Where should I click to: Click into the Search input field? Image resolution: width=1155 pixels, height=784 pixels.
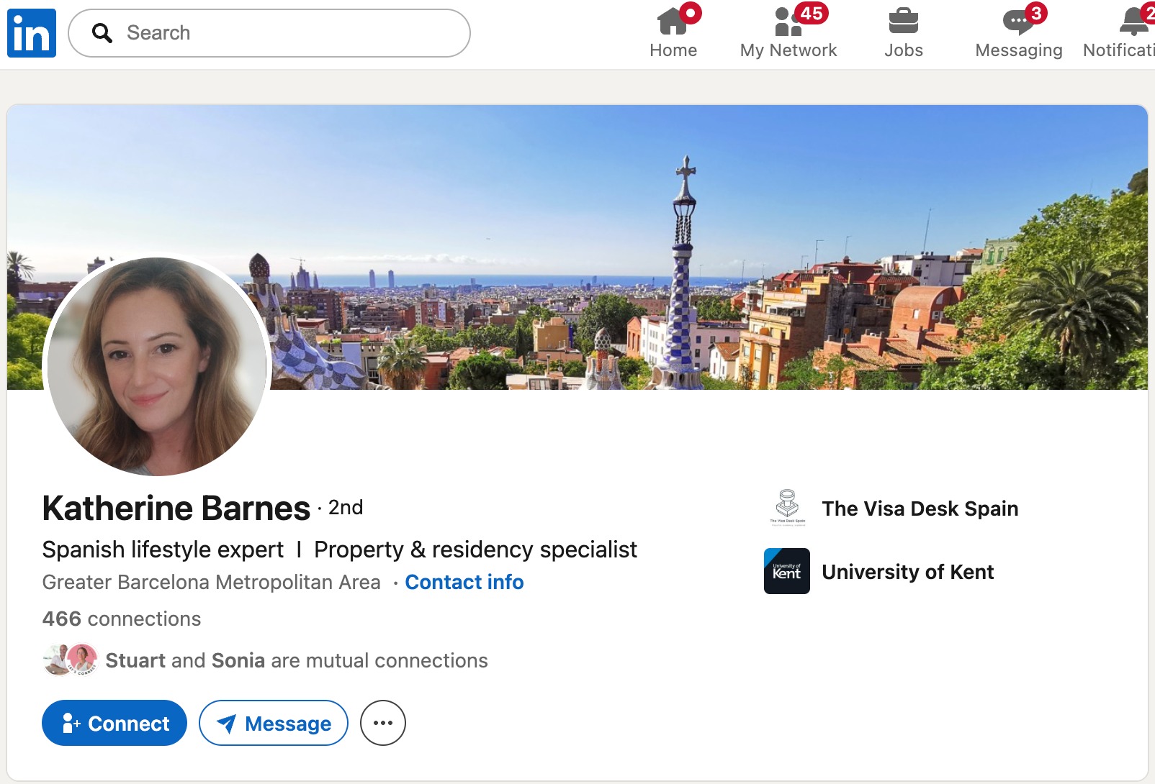click(x=288, y=33)
